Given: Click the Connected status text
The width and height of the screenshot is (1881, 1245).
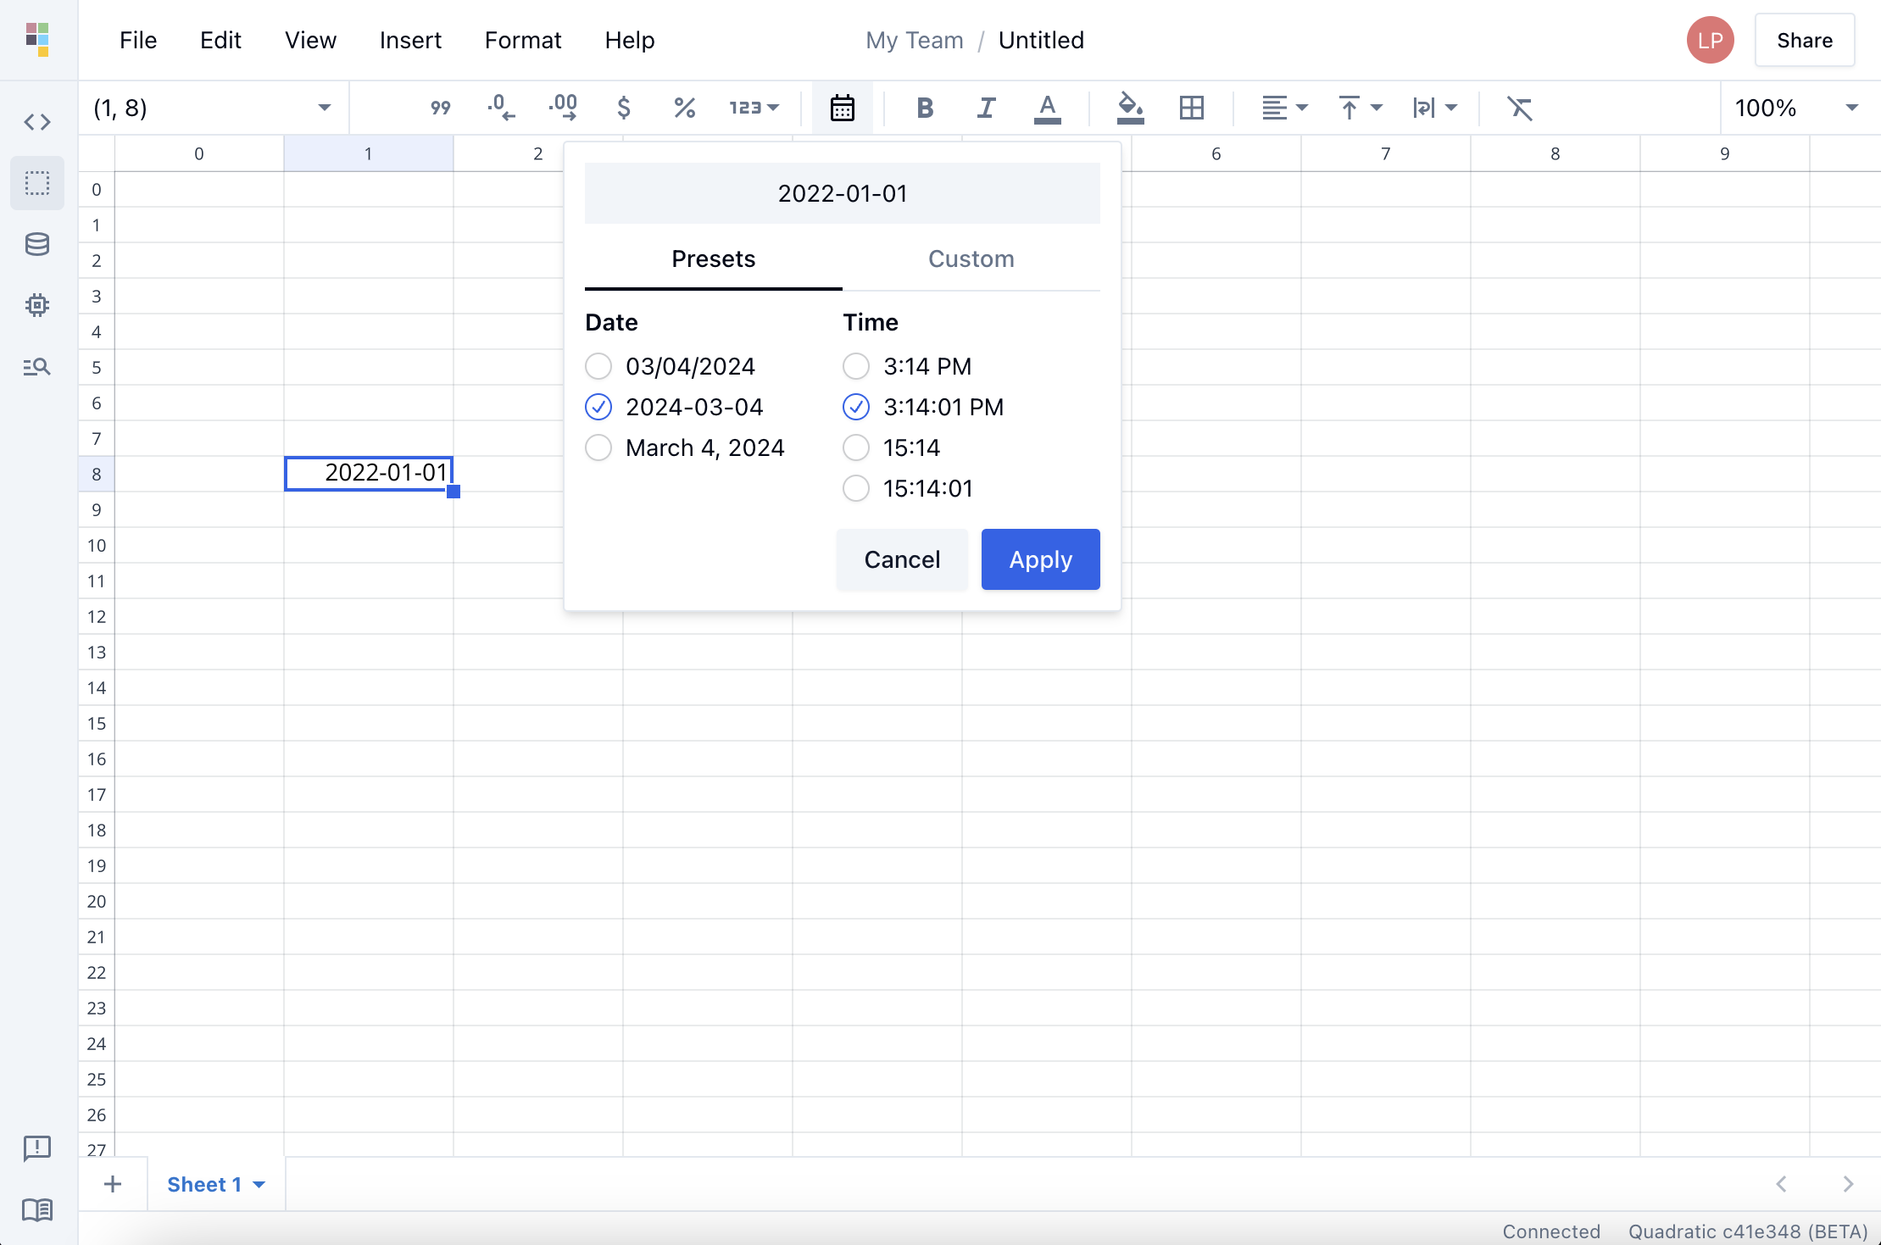Looking at the screenshot, I should click(1551, 1231).
